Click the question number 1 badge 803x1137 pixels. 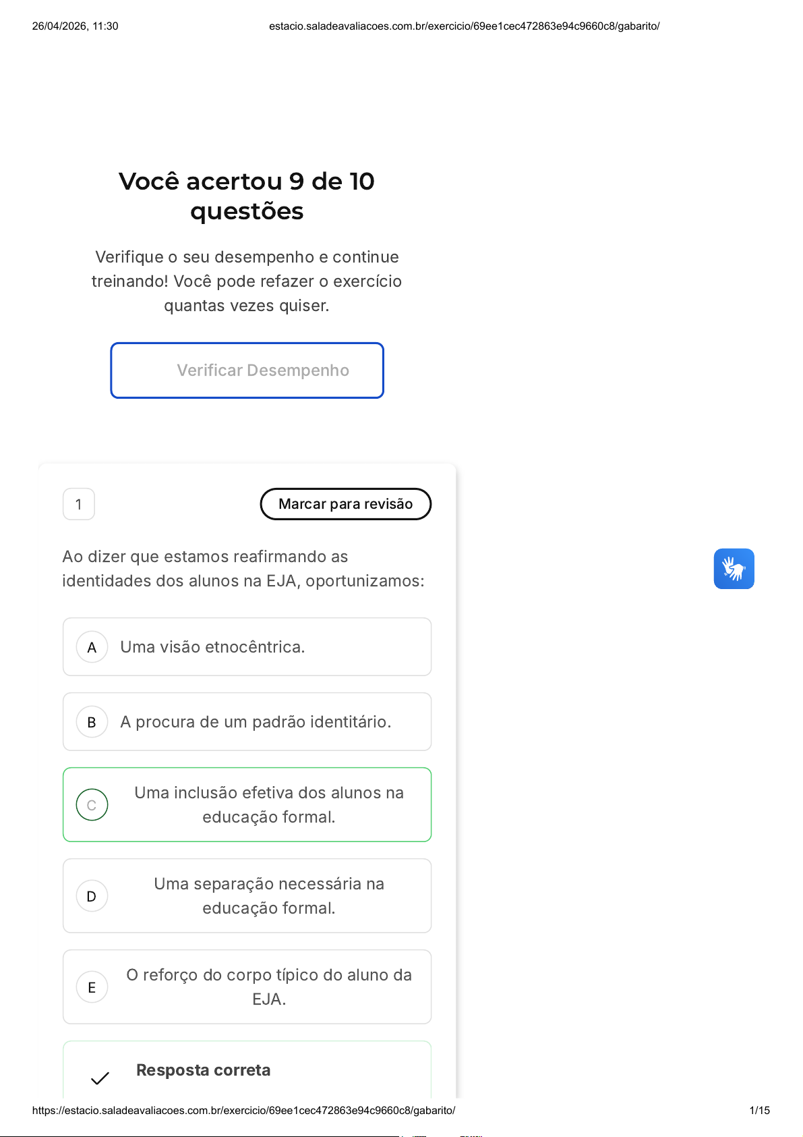point(79,504)
